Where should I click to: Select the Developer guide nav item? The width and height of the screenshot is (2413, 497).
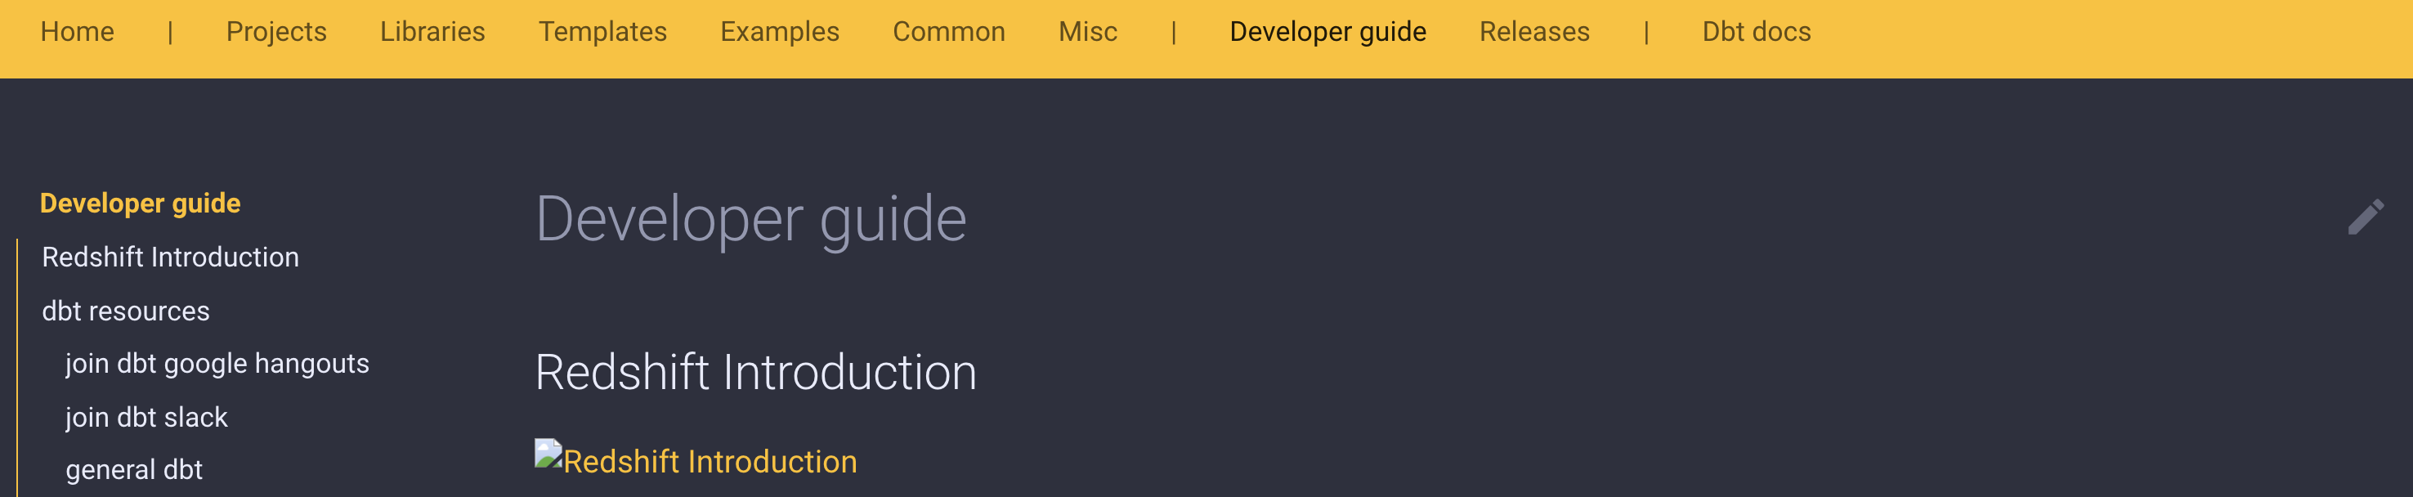[x=1327, y=31]
